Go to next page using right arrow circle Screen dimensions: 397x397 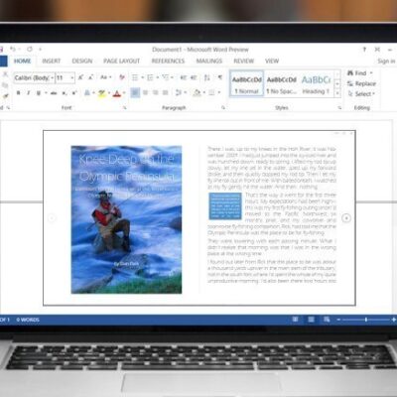tap(346, 218)
